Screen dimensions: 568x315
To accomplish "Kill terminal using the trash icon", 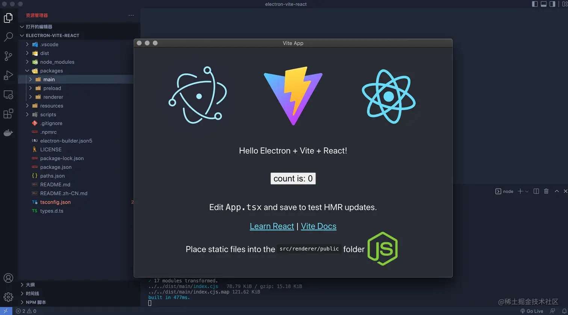I will pyautogui.click(x=546, y=191).
